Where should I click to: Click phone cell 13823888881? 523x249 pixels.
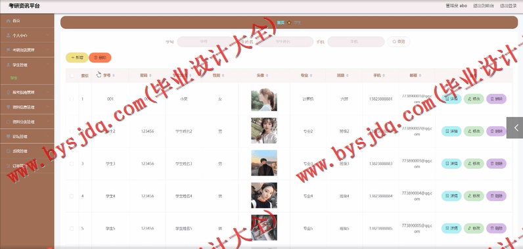380,99
